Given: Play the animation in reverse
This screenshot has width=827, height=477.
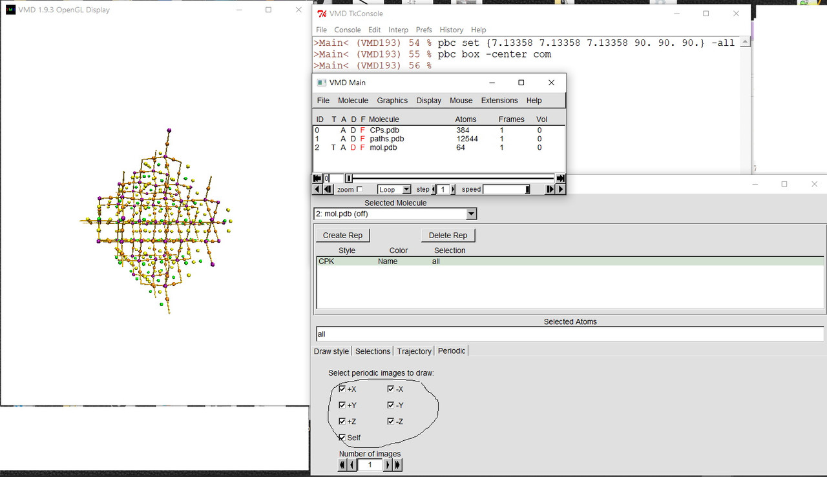Looking at the screenshot, I should [x=317, y=189].
